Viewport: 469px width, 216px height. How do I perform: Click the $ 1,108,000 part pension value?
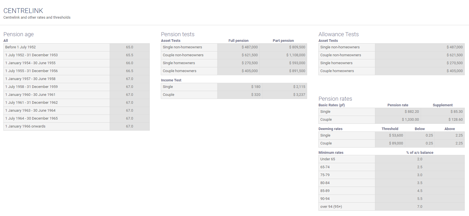point(283,55)
